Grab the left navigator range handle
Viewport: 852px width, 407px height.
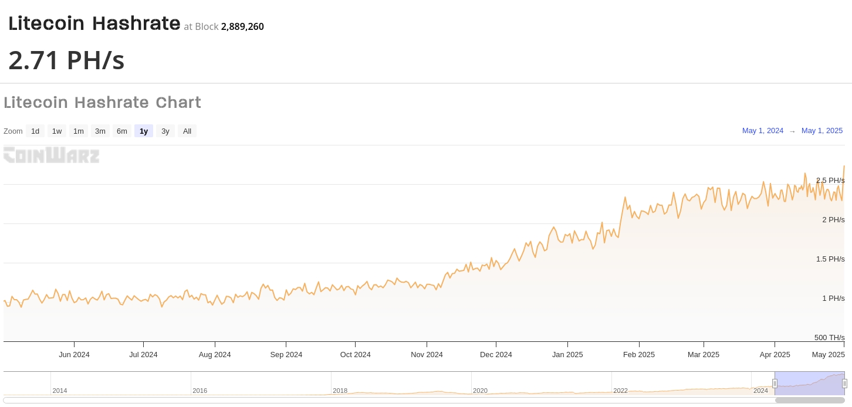(x=775, y=384)
